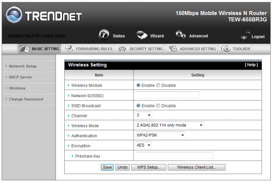273x186 pixels.
Task: Click the Status info icon
Action: (104, 35)
